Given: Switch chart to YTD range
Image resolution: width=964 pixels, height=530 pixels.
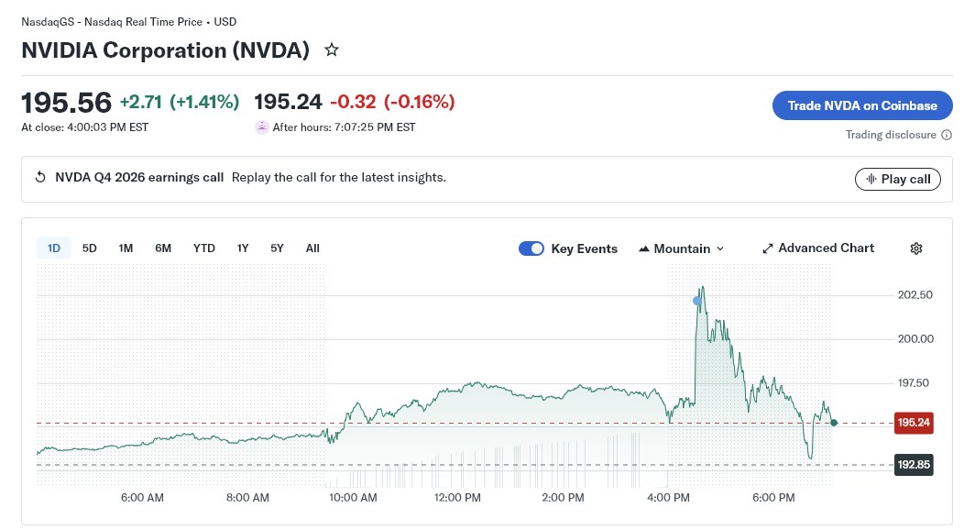Looking at the screenshot, I should pyautogui.click(x=204, y=248).
